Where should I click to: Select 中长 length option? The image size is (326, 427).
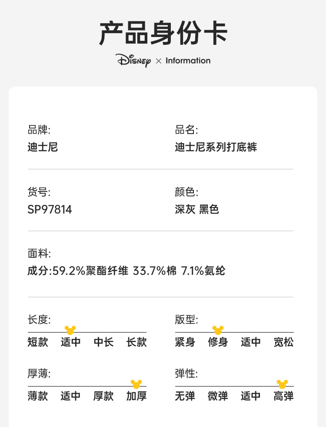tap(103, 342)
